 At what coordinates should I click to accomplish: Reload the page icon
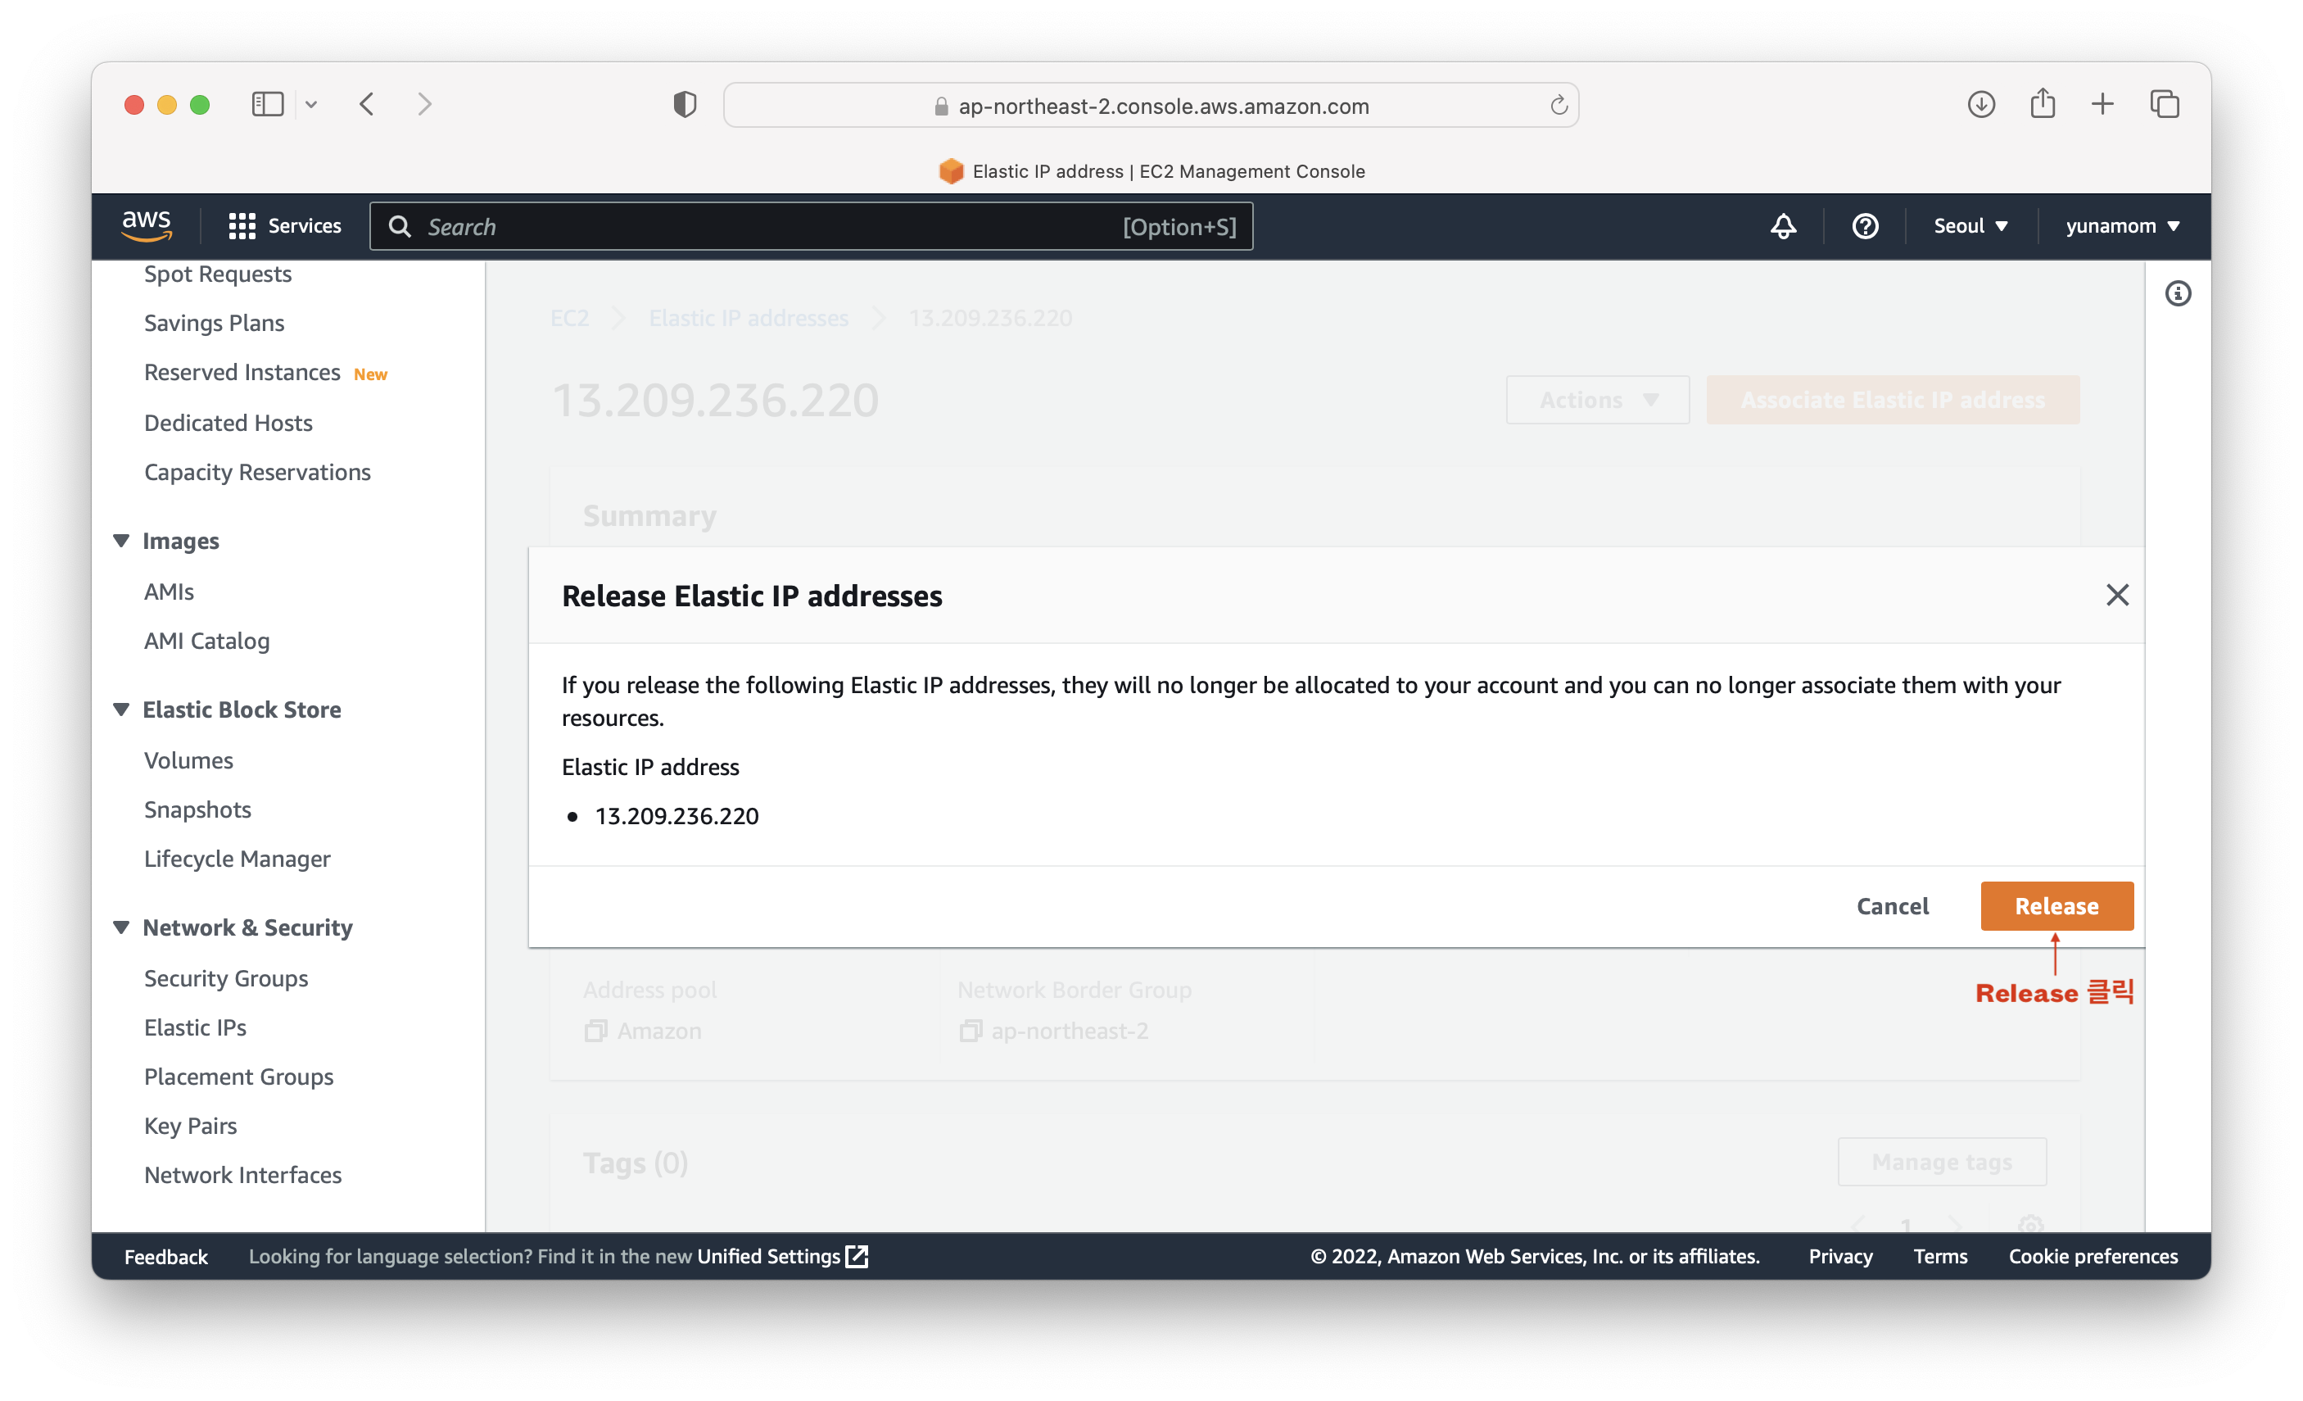[x=1558, y=105]
